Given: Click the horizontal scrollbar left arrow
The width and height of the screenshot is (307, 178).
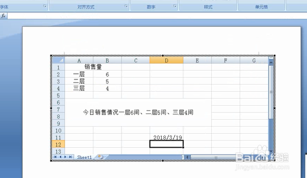Looking at the screenshot, I should point(187,157).
